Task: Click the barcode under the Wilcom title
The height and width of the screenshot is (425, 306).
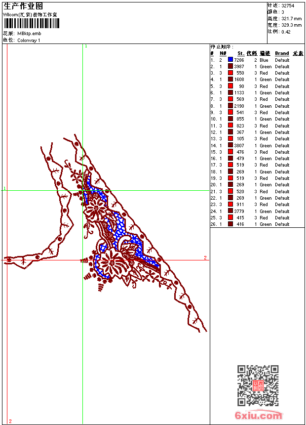Action: pyautogui.click(x=31, y=24)
